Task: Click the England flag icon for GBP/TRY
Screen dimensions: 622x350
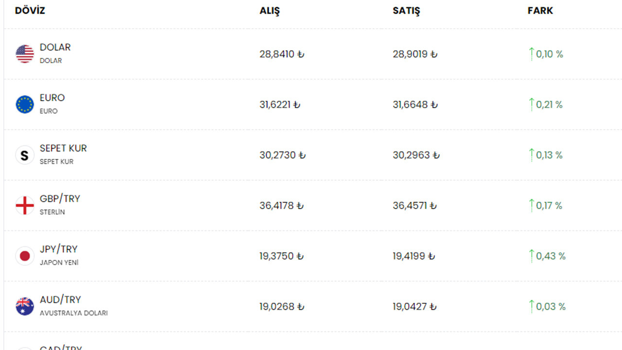Action: pos(25,206)
